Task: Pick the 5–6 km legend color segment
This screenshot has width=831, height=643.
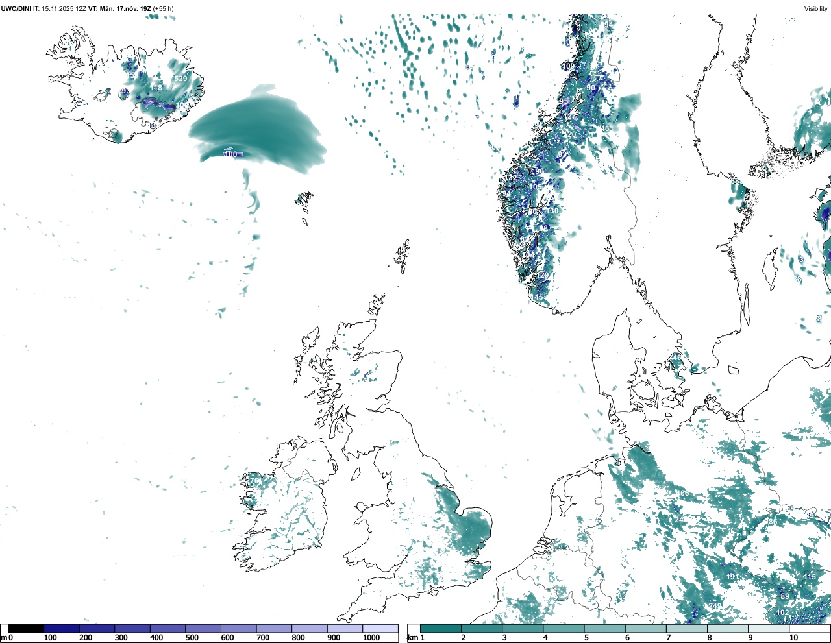Action: tap(604, 628)
